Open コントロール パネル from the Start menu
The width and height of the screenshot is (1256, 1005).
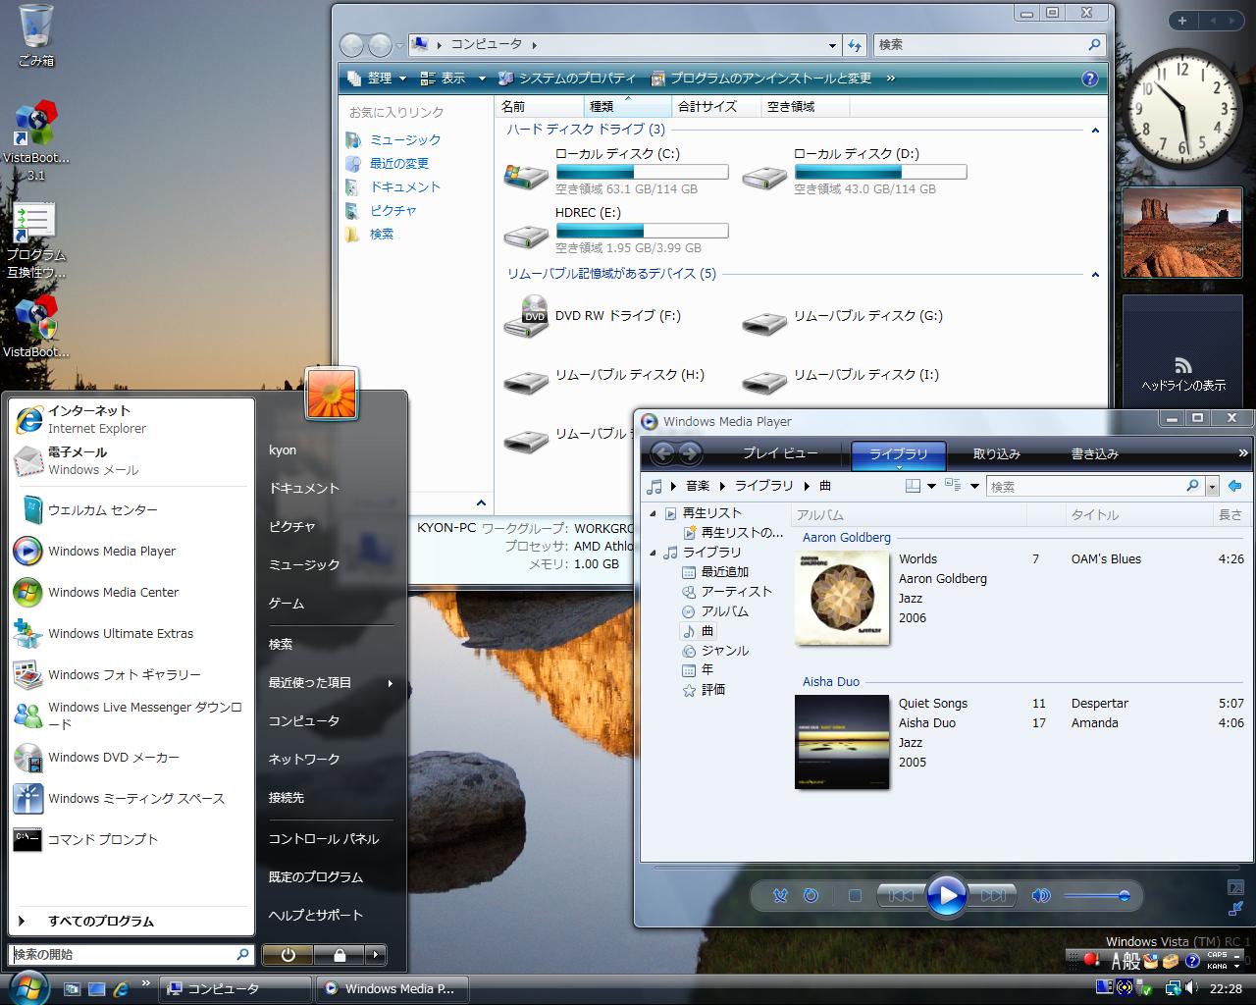(324, 838)
